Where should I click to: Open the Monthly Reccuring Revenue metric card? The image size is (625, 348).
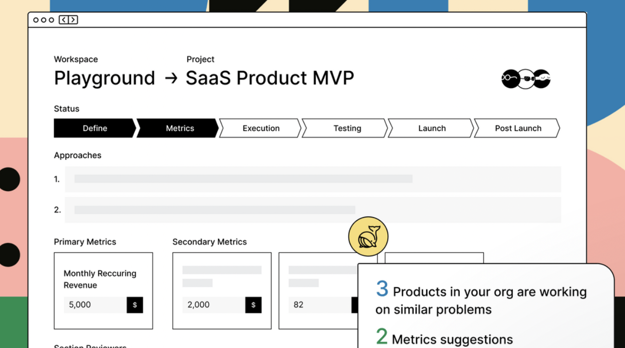coord(104,291)
